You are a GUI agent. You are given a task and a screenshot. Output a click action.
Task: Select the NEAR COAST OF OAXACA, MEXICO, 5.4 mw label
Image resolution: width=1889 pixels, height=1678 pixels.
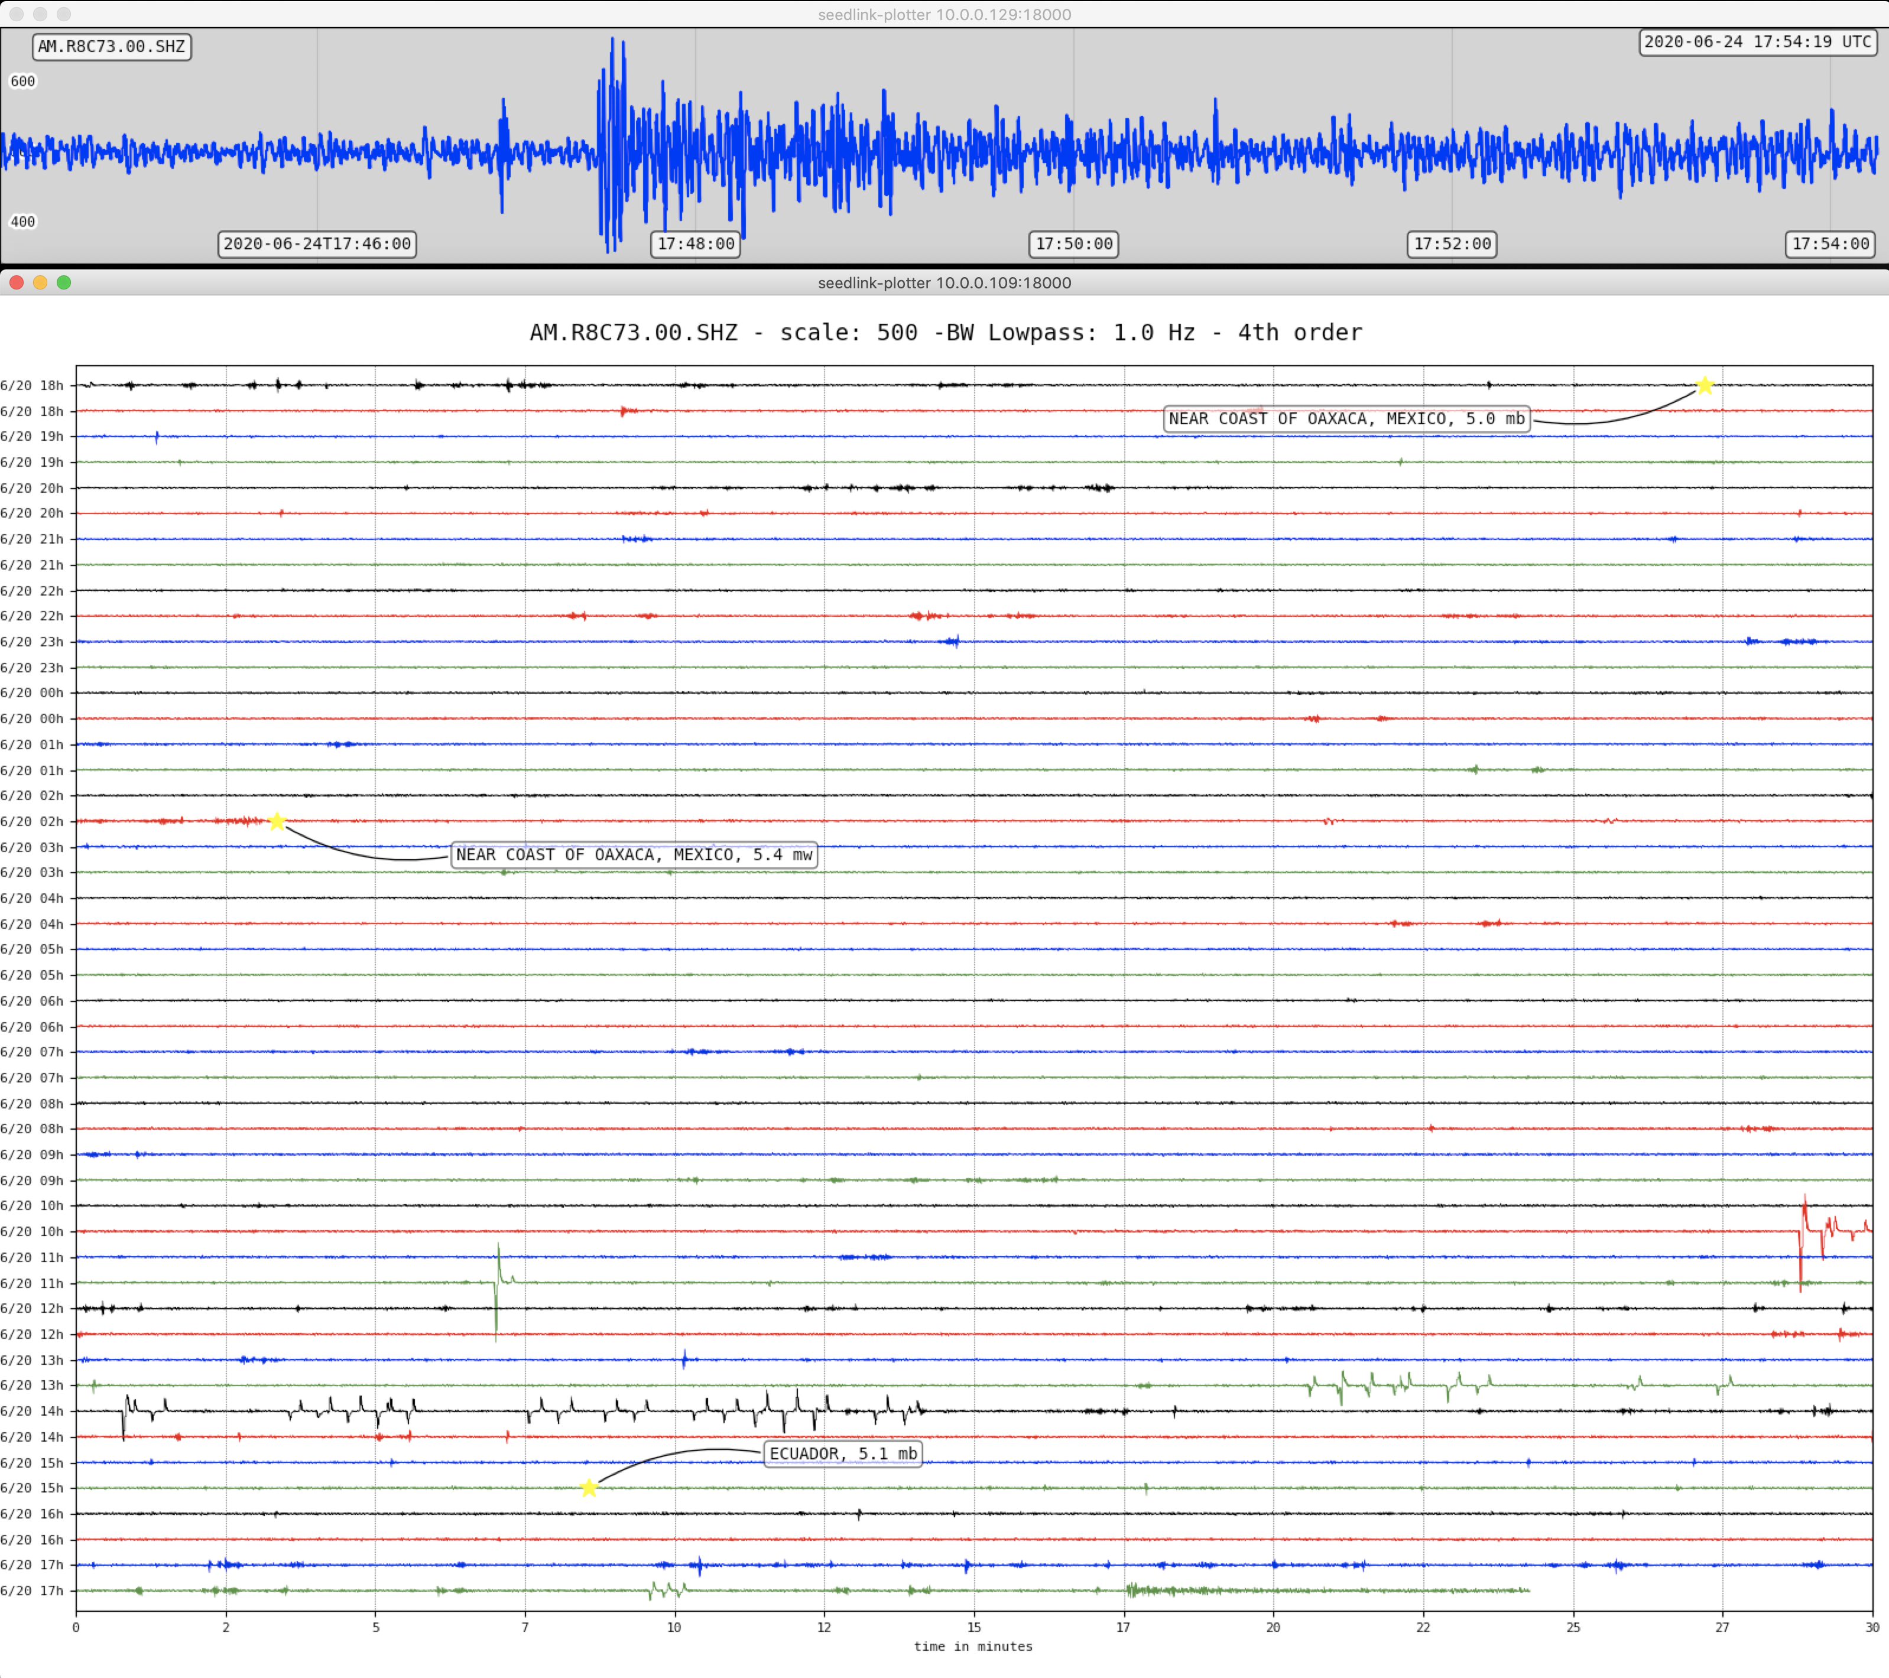[634, 855]
